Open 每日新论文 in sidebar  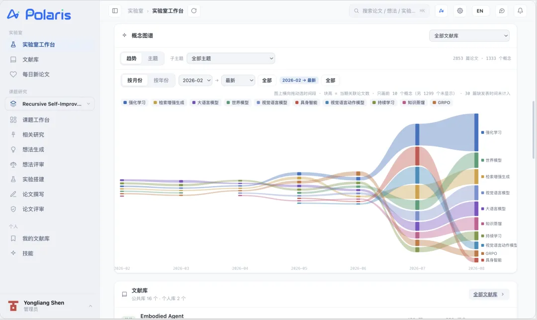point(50,74)
